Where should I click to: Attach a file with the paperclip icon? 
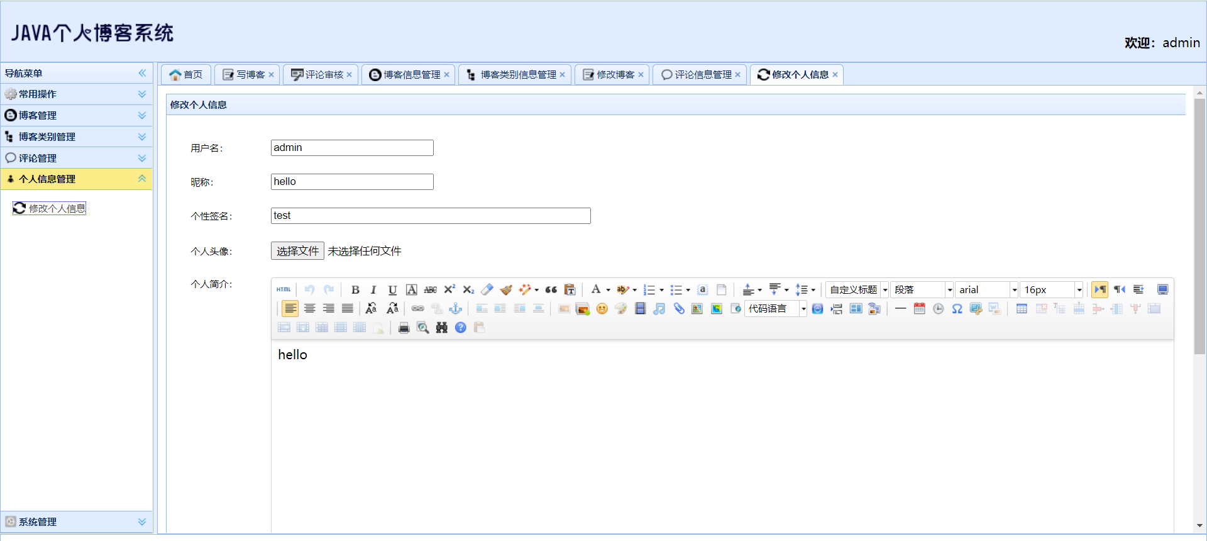pos(678,308)
